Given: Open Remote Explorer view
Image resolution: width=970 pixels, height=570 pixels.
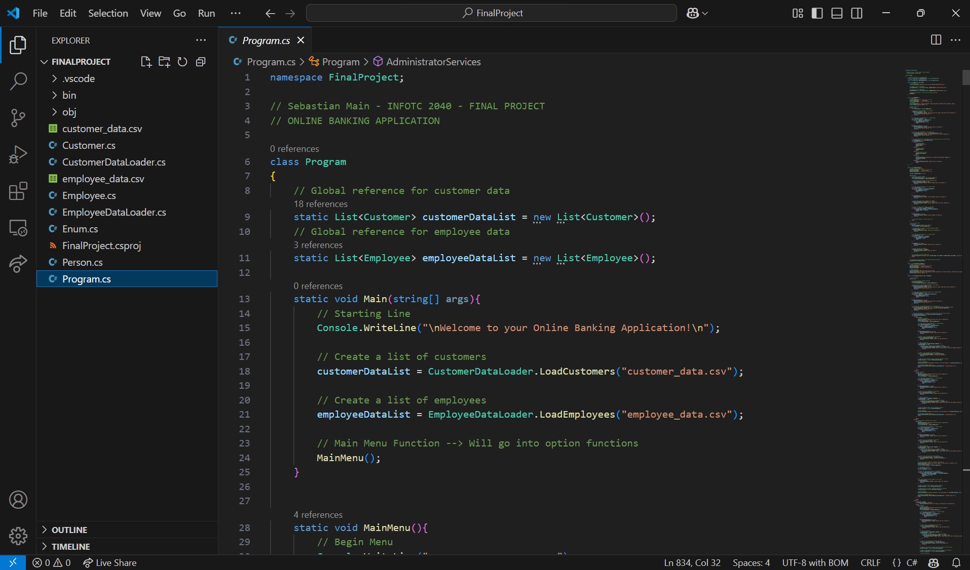Looking at the screenshot, I should tap(18, 228).
